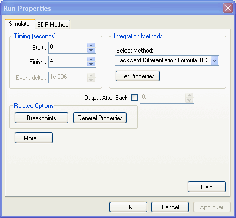Cancel the Run Properties dialog
236x218 pixels.
click(170, 207)
